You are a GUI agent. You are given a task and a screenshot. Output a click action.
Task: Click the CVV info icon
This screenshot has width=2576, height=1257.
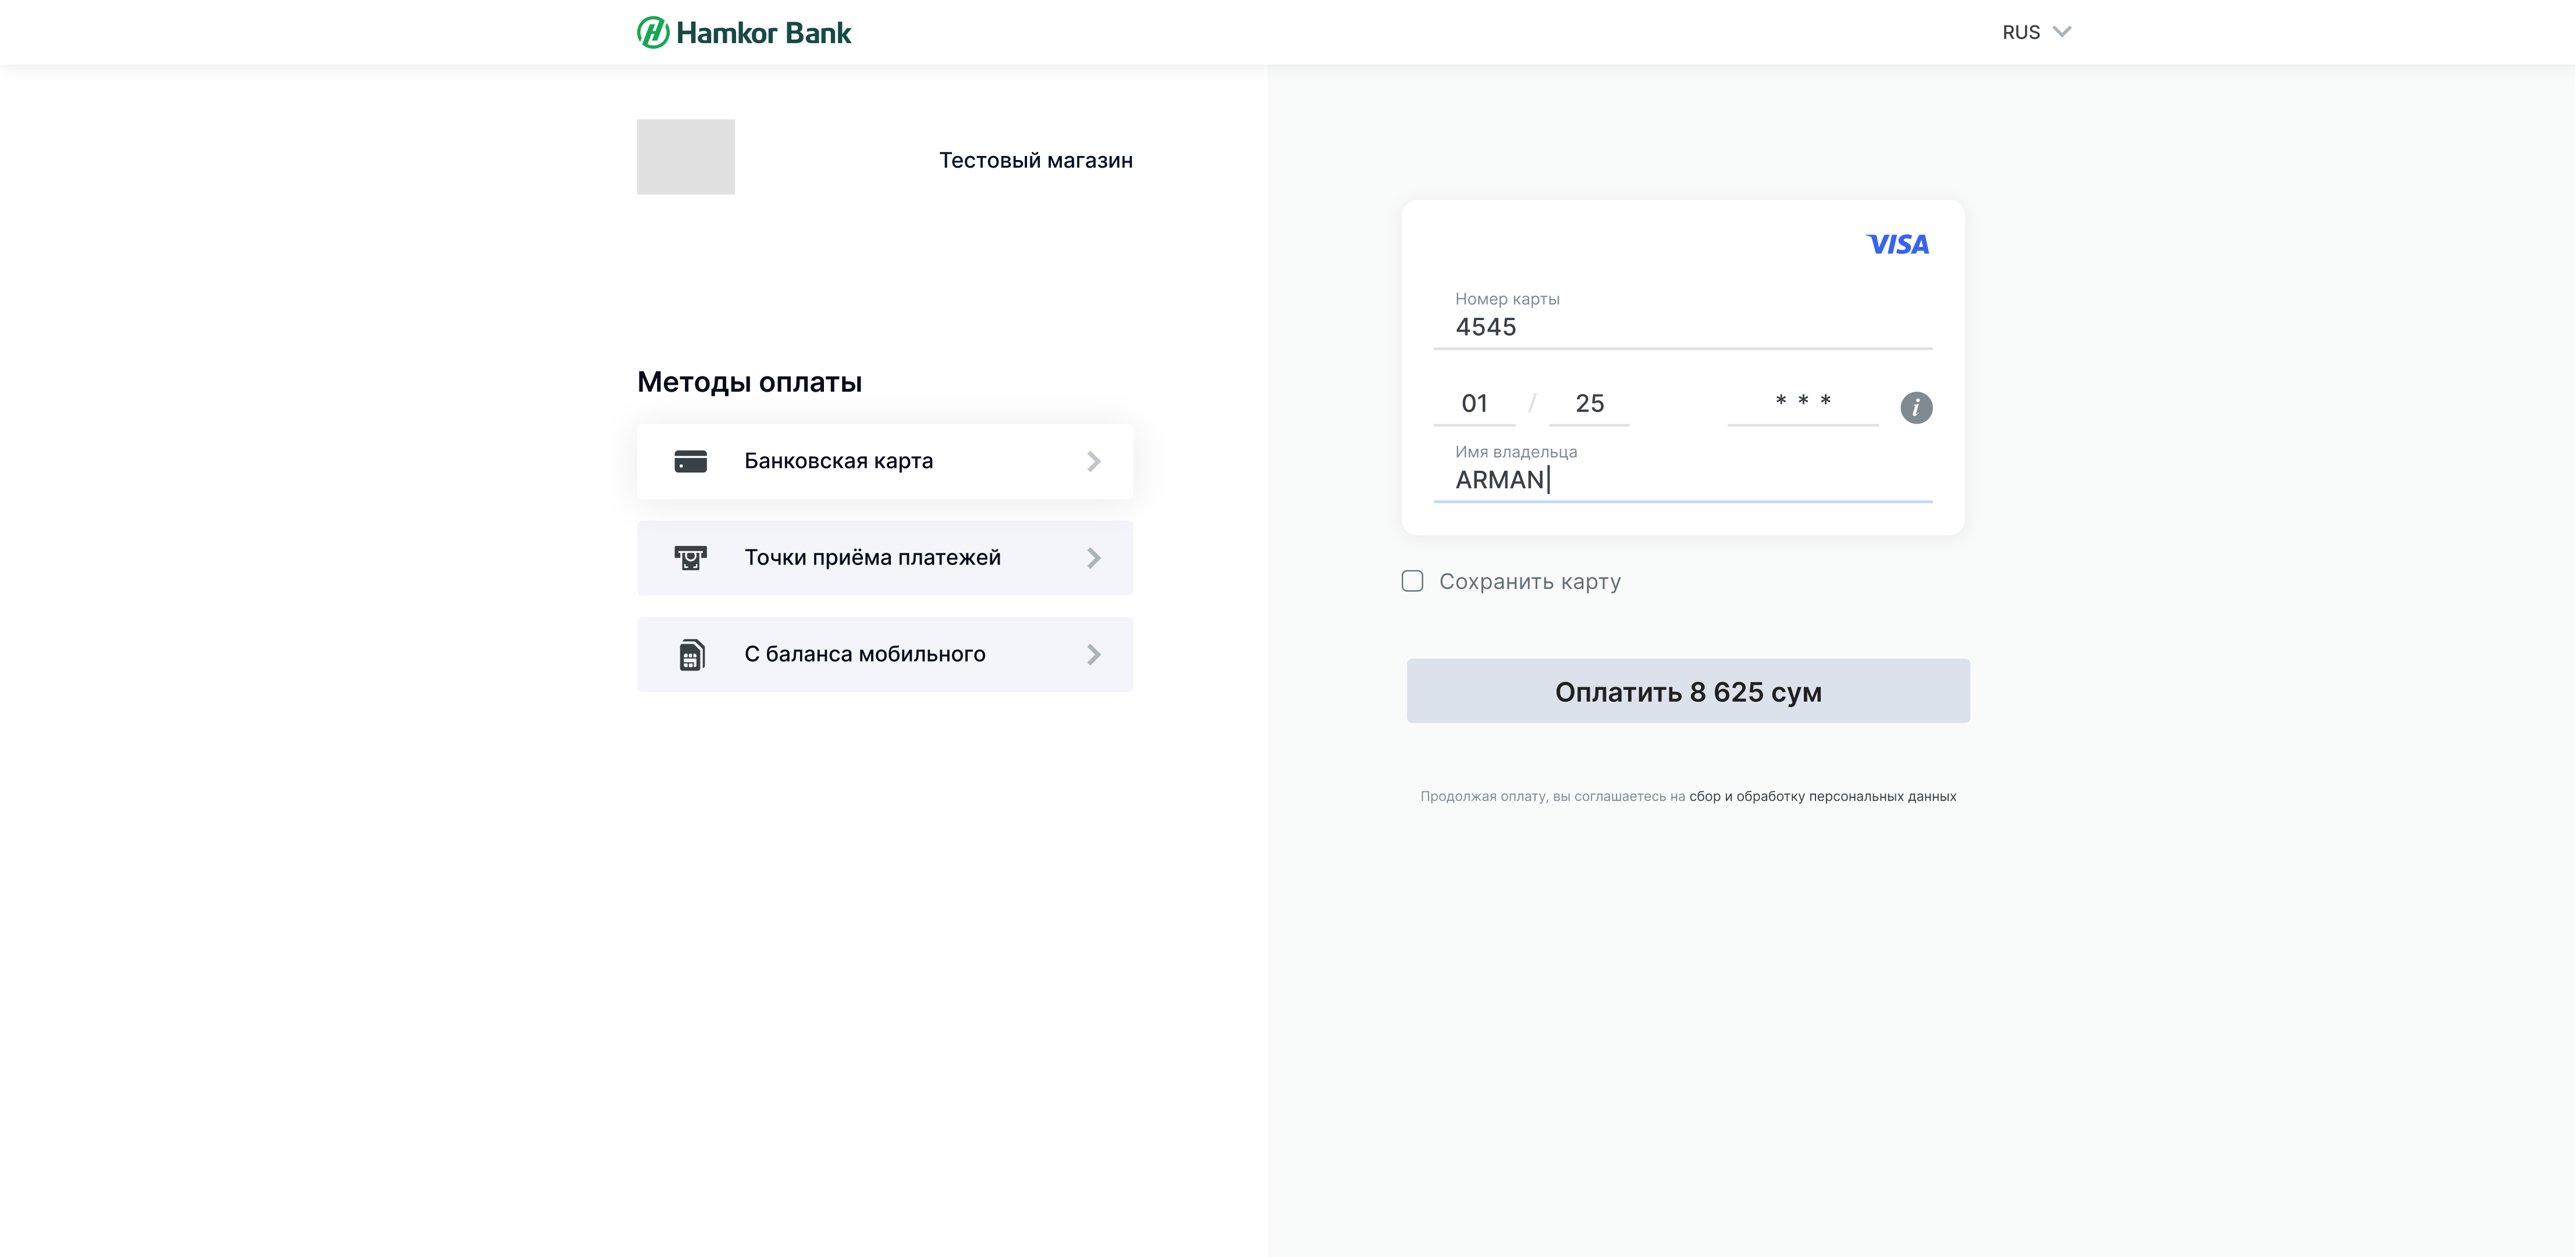tap(1915, 407)
